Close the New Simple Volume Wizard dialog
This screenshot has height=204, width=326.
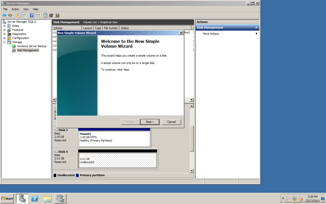point(181,33)
